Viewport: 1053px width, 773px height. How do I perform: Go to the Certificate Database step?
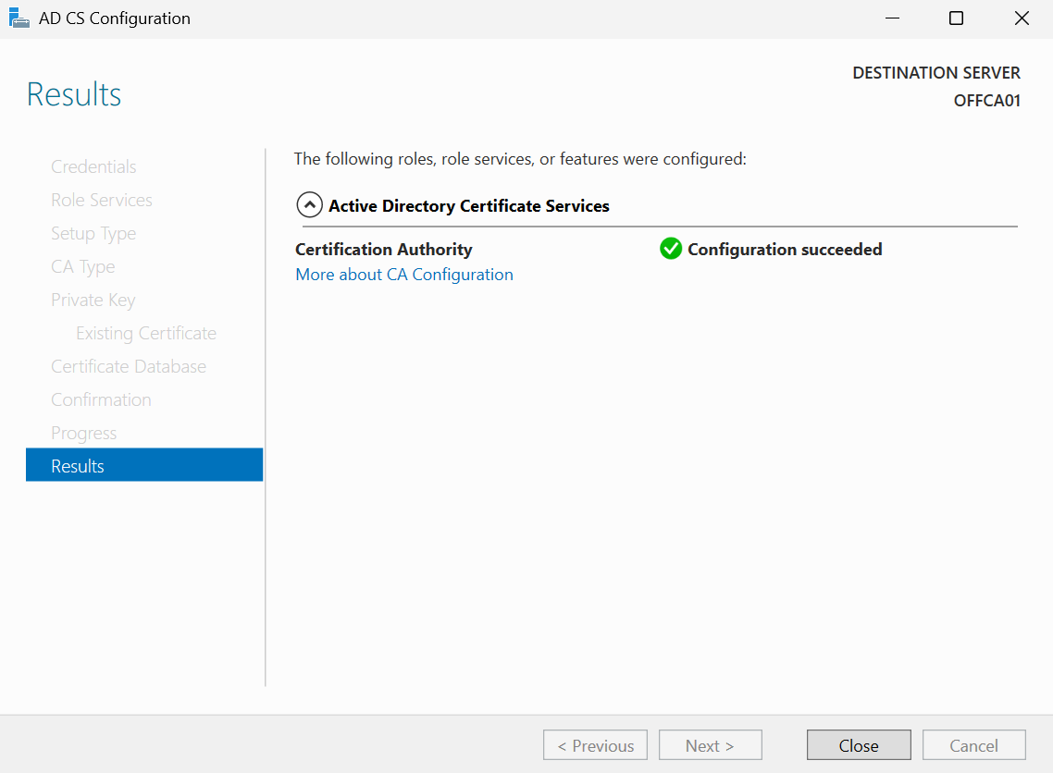click(129, 366)
